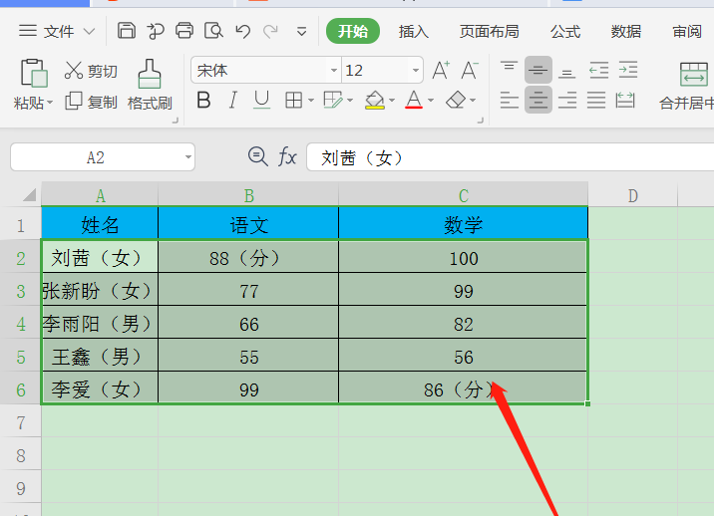Decrease indent icon

coord(598,71)
